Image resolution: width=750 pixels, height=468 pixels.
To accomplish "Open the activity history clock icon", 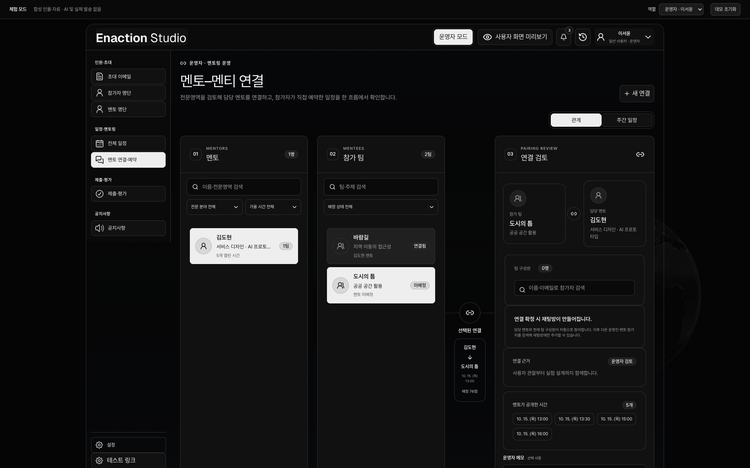I will pyautogui.click(x=582, y=37).
